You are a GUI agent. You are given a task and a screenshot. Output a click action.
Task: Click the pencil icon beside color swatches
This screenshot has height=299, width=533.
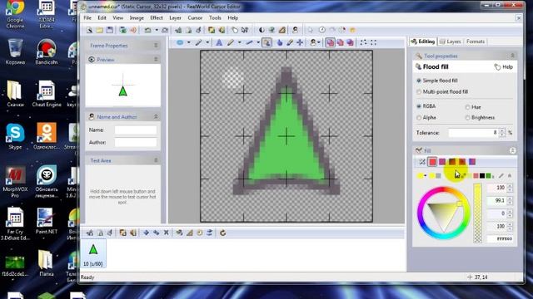501,175
